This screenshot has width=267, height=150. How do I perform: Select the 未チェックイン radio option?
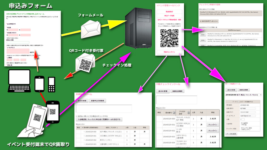[241, 130]
